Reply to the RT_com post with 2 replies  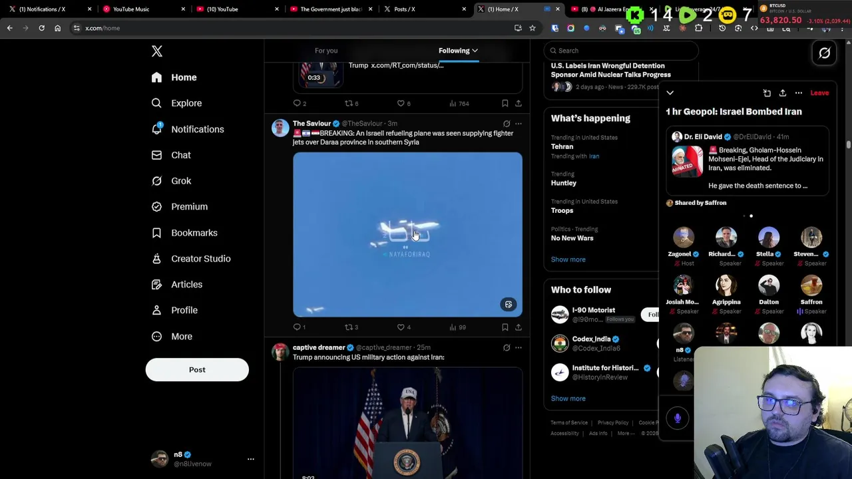pos(300,104)
